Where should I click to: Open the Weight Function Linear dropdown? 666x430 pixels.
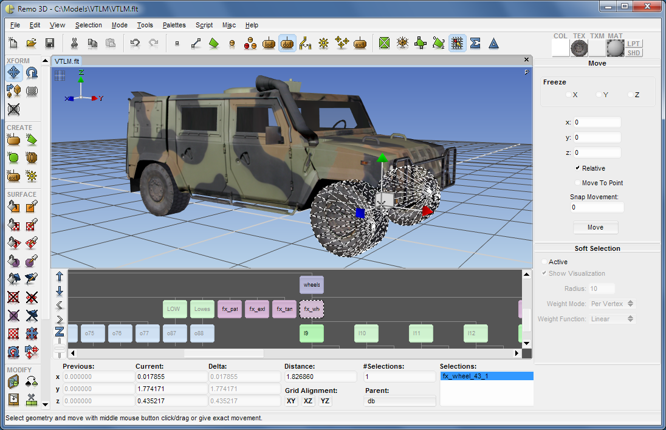(x=612, y=319)
